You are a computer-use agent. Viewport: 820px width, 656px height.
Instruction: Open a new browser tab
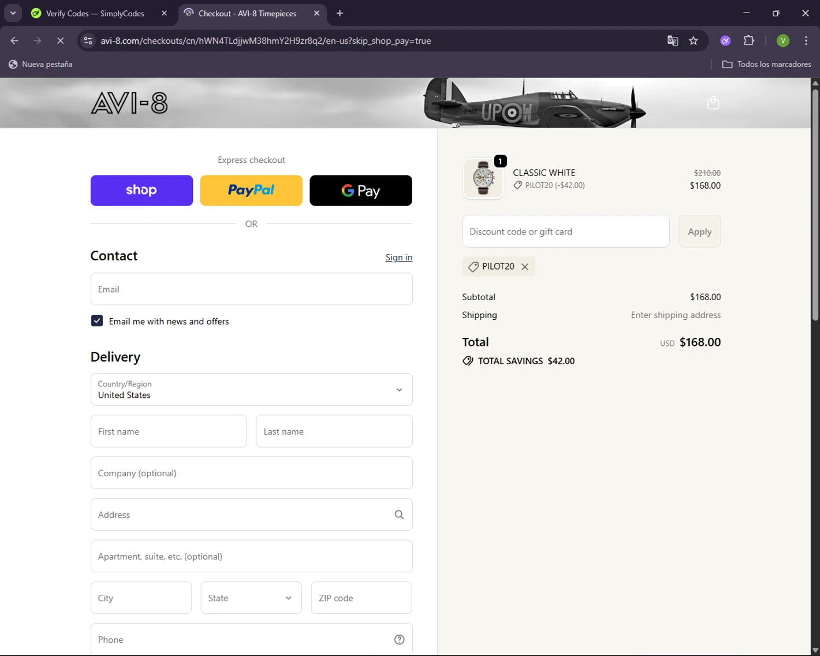point(339,13)
